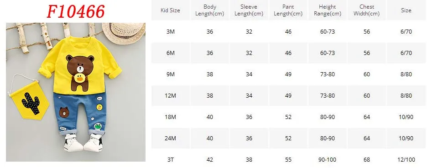Select the Kid Size column header
427x168 pixels.
[x=170, y=10]
